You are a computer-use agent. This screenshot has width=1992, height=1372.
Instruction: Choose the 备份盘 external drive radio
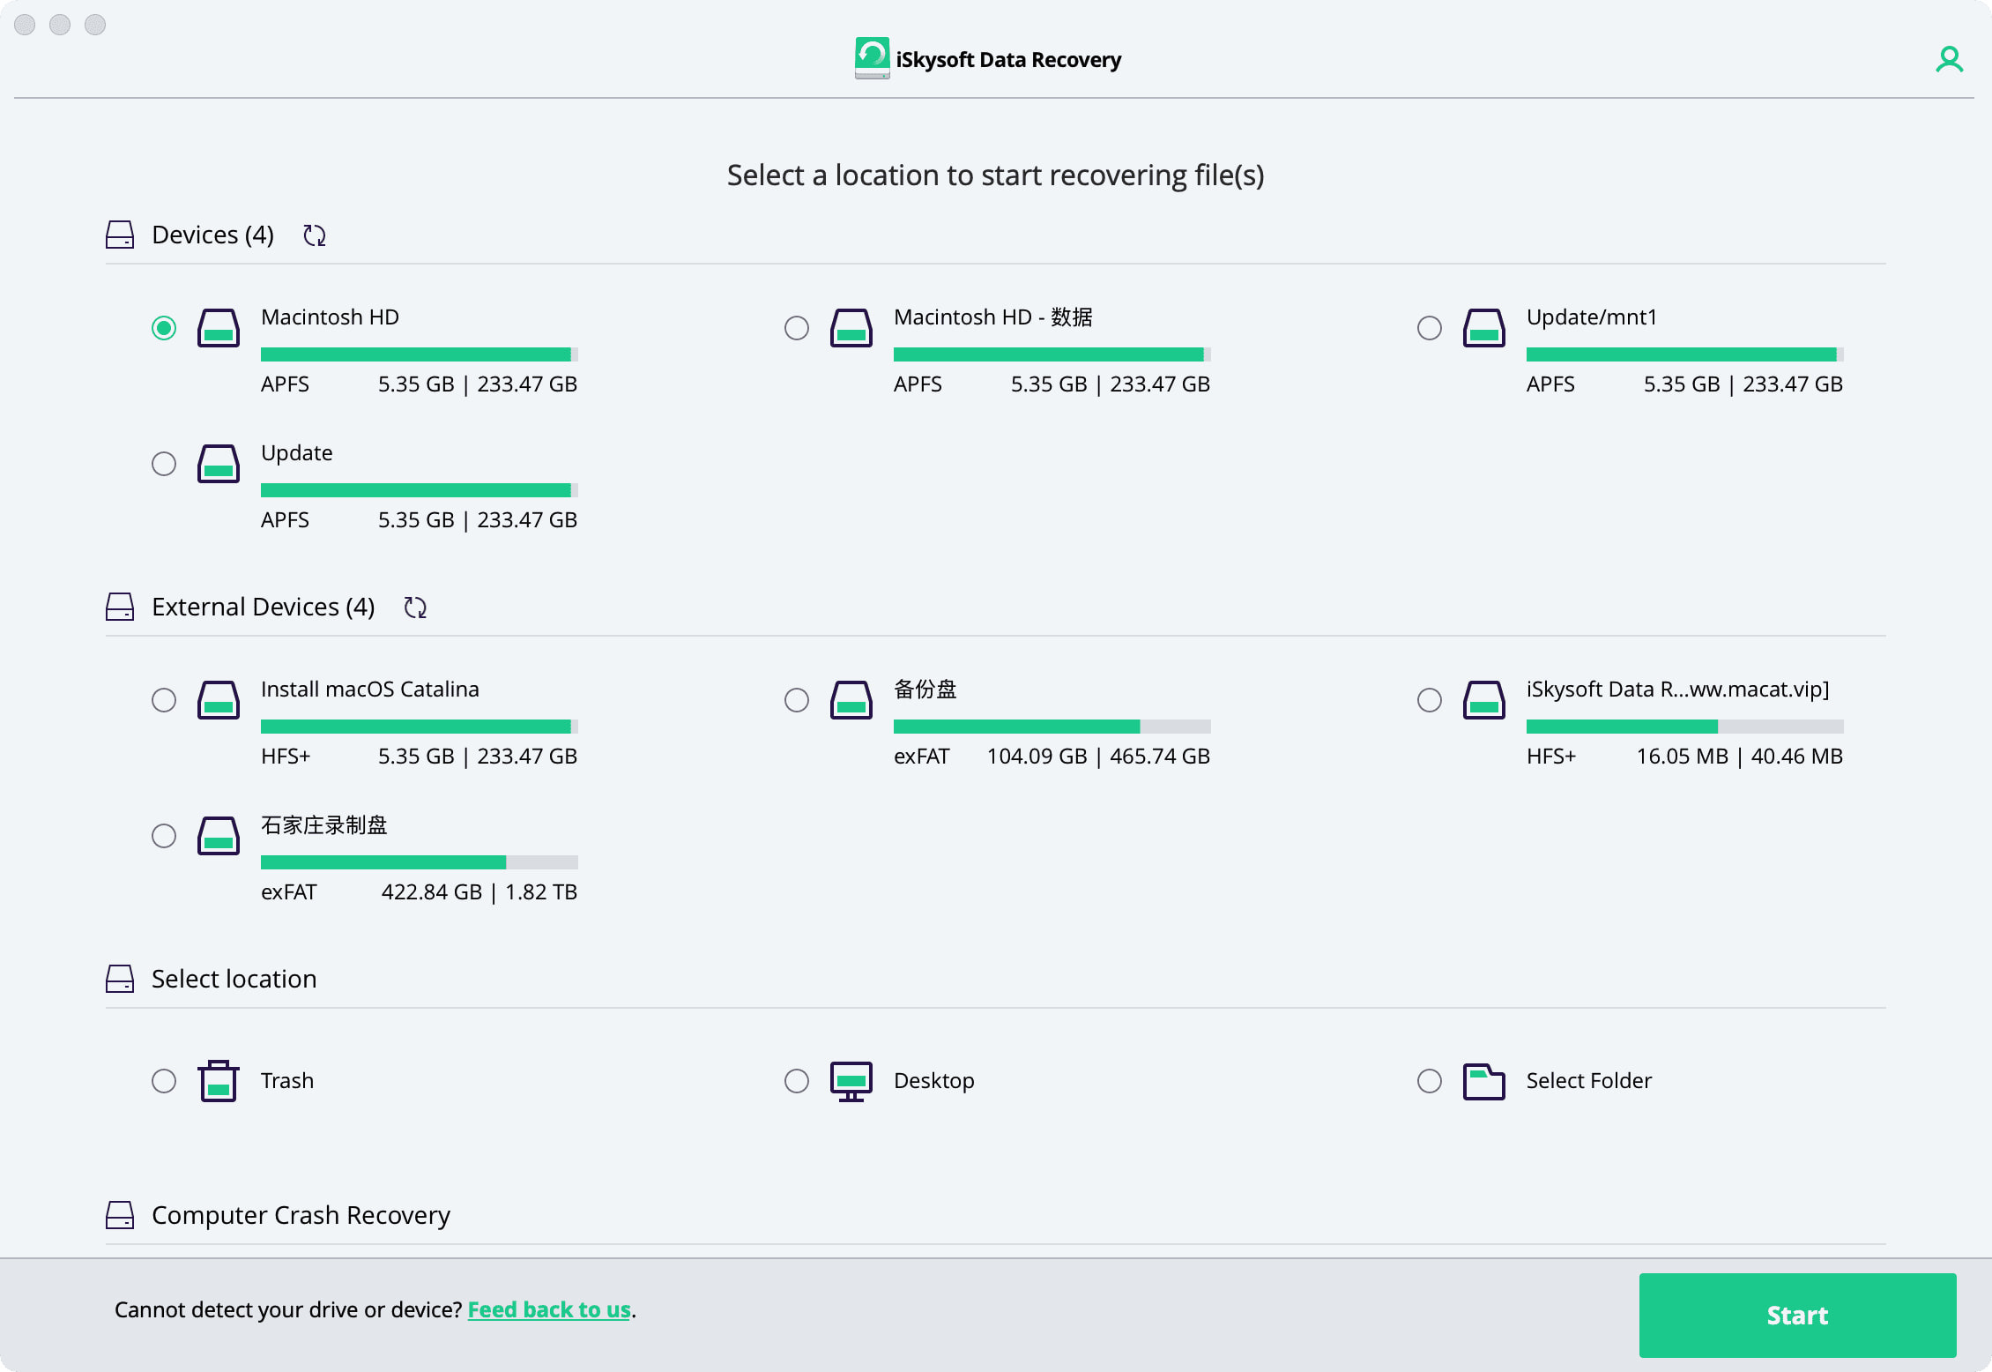[x=797, y=700]
